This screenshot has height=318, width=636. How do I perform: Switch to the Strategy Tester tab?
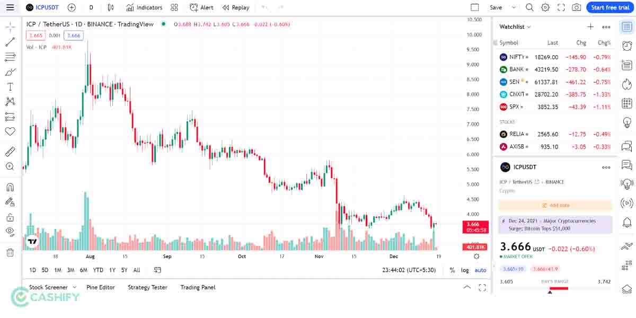147,287
